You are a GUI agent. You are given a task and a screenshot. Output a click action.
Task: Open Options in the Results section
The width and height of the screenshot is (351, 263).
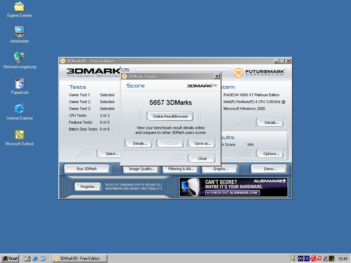(x=271, y=154)
